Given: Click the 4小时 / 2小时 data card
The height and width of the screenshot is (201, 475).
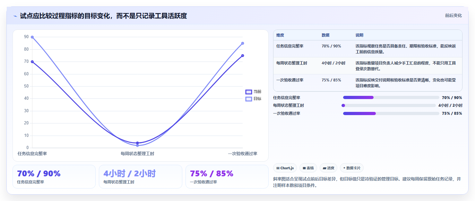Looking at the screenshot, I should click(141, 177).
